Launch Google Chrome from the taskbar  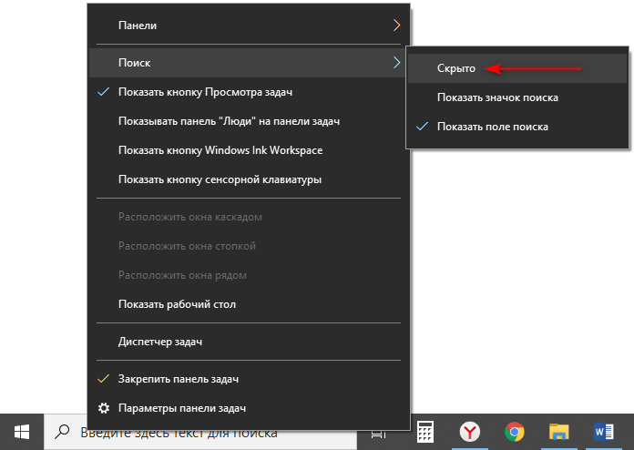pyautogui.click(x=515, y=432)
